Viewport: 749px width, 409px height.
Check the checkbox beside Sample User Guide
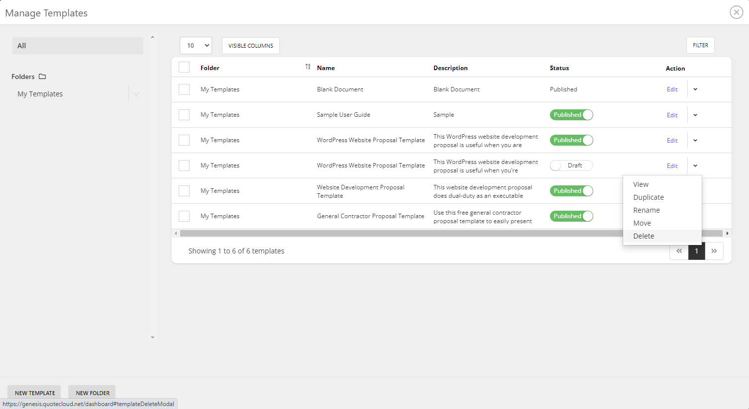point(184,114)
